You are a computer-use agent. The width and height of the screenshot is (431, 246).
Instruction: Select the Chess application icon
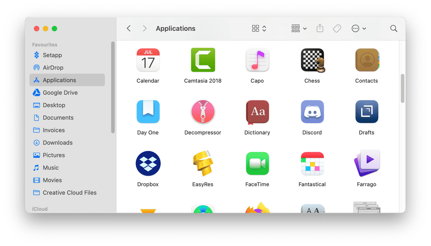312,60
